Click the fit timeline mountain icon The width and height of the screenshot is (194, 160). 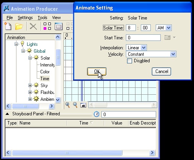tap(83, 105)
